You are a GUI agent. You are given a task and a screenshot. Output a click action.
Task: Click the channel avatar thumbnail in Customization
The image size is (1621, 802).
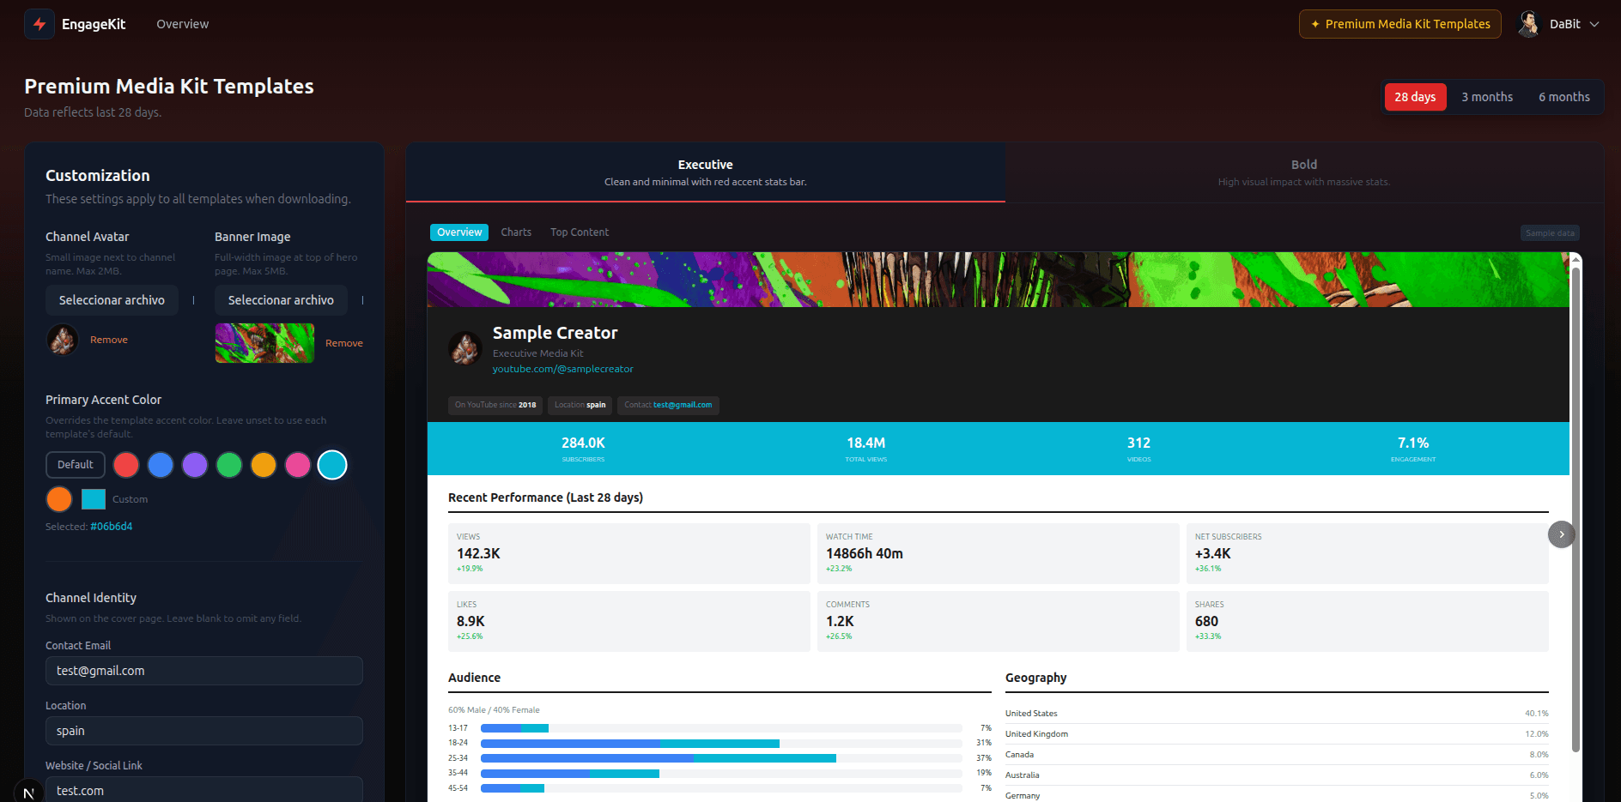click(x=62, y=339)
